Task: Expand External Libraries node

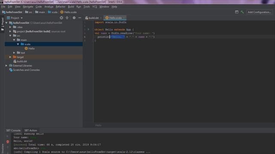Action: click(x=6, y=65)
